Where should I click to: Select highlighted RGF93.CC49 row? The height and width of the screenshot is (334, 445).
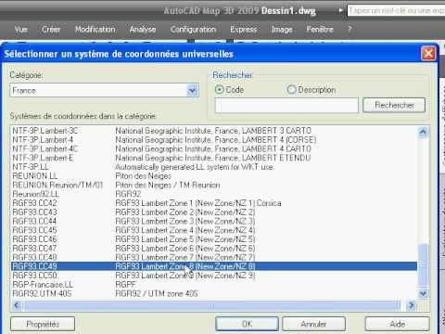point(214,266)
